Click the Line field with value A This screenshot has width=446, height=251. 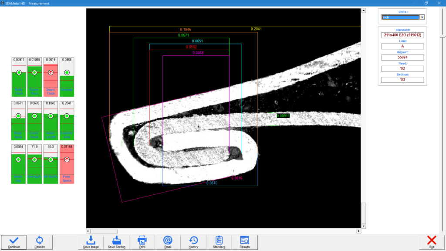click(402, 46)
